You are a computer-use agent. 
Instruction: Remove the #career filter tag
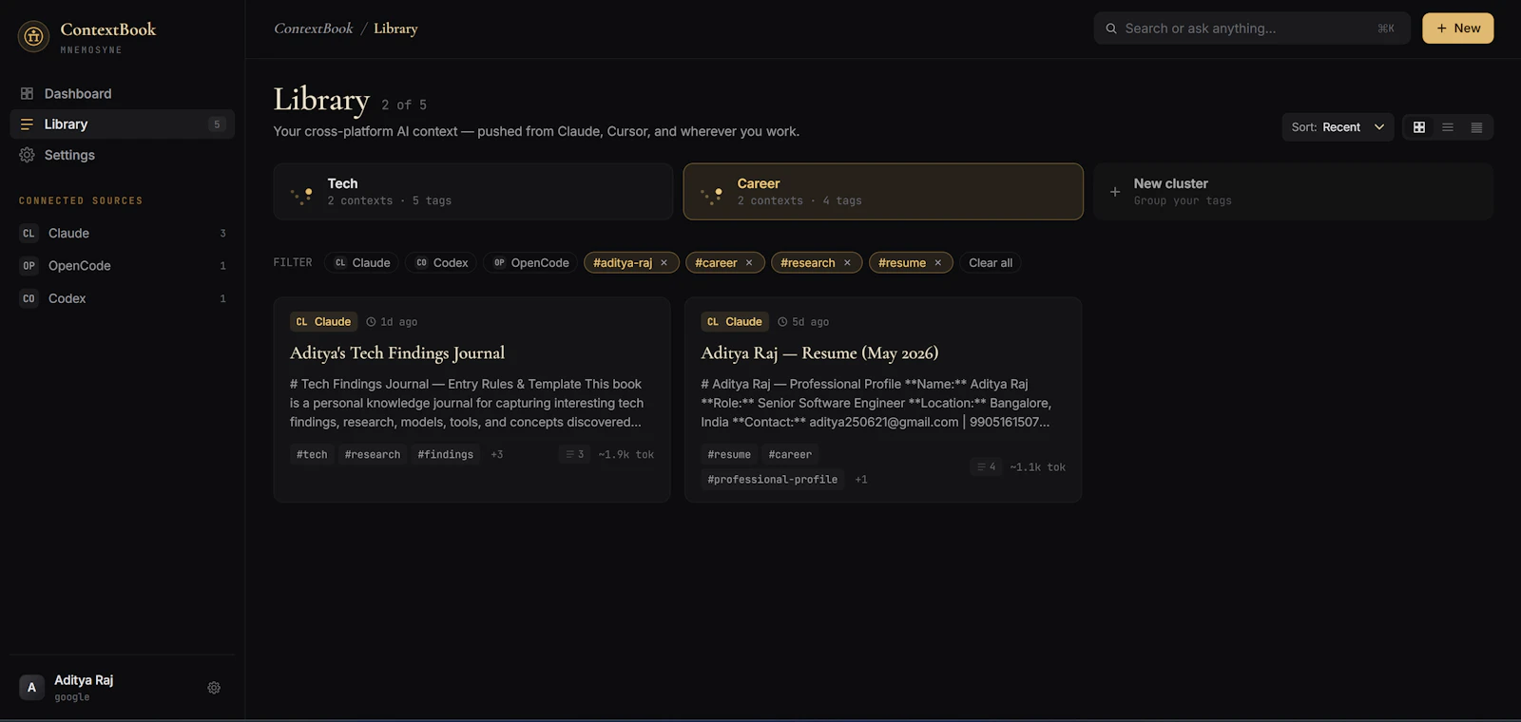click(749, 263)
